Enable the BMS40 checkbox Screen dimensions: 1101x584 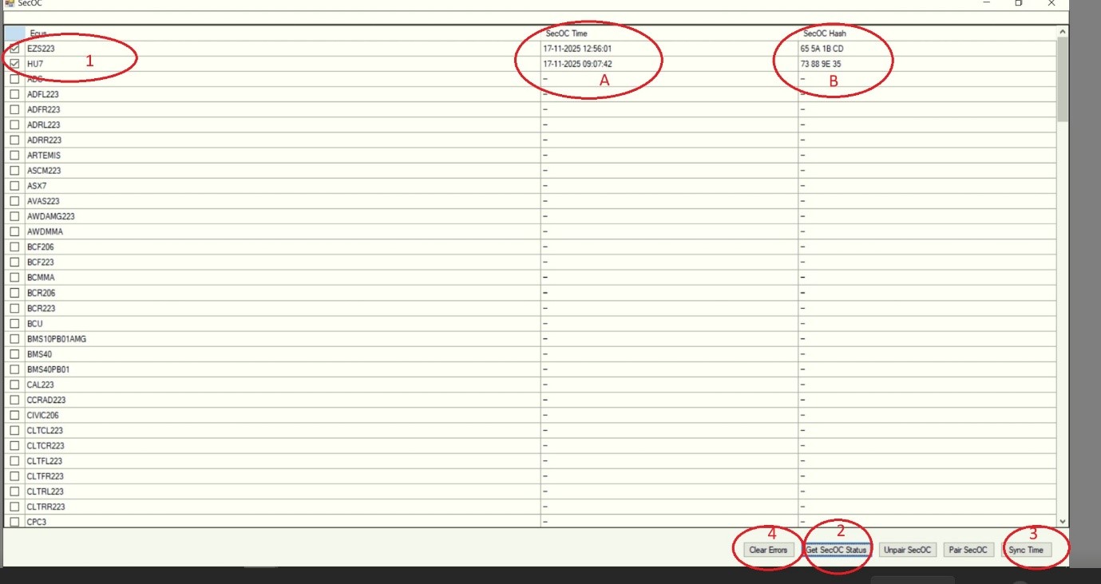click(x=14, y=354)
